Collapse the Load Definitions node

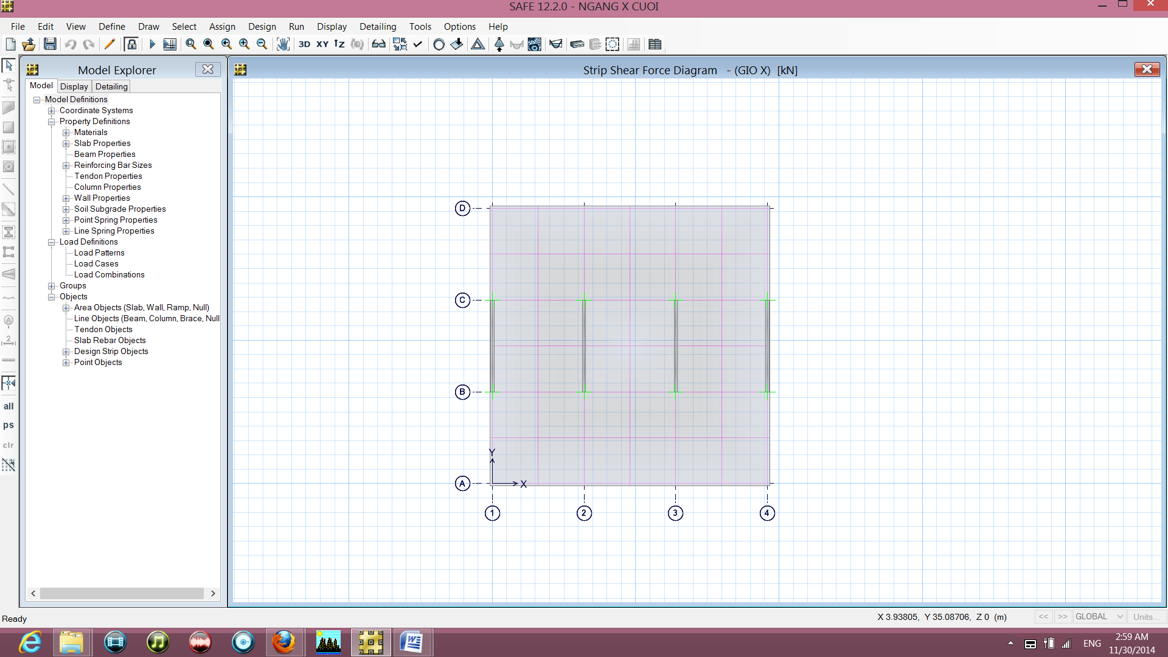point(52,242)
